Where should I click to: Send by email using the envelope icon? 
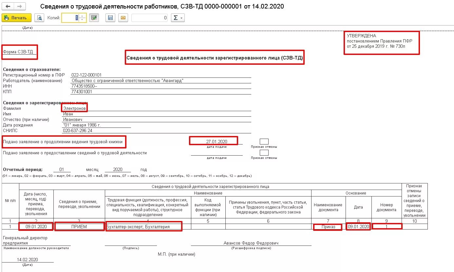pos(123,18)
